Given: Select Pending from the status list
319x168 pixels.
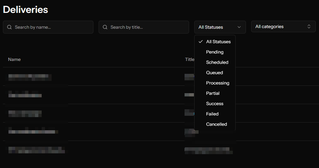Looking at the screenshot, I should 215,52.
